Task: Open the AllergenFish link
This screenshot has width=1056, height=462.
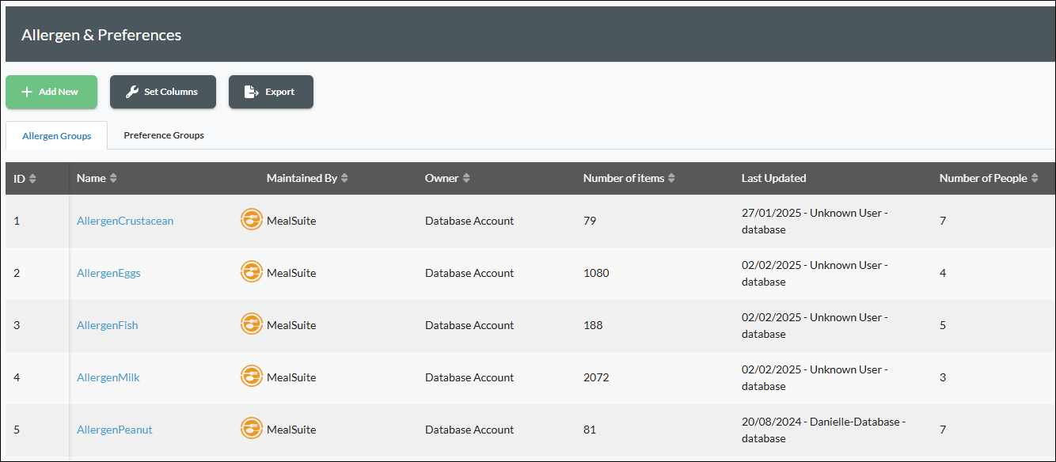Action: (x=107, y=325)
